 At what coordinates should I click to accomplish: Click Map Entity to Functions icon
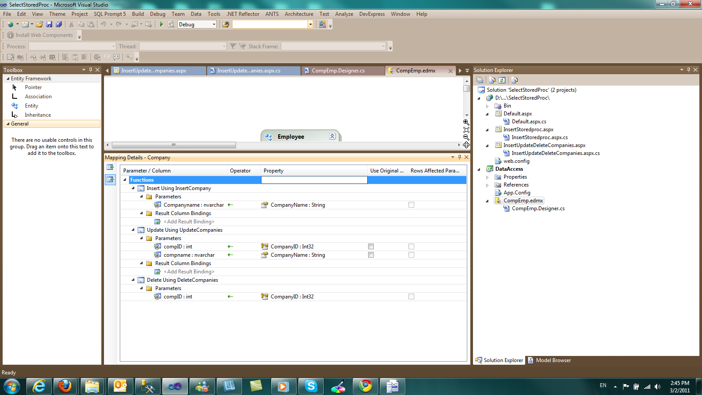pos(110,180)
